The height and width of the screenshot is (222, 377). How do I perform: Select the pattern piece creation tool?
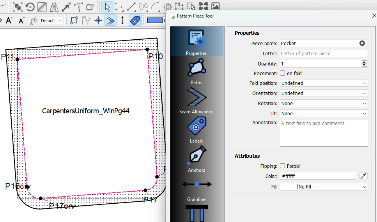pyautogui.click(x=179, y=6)
